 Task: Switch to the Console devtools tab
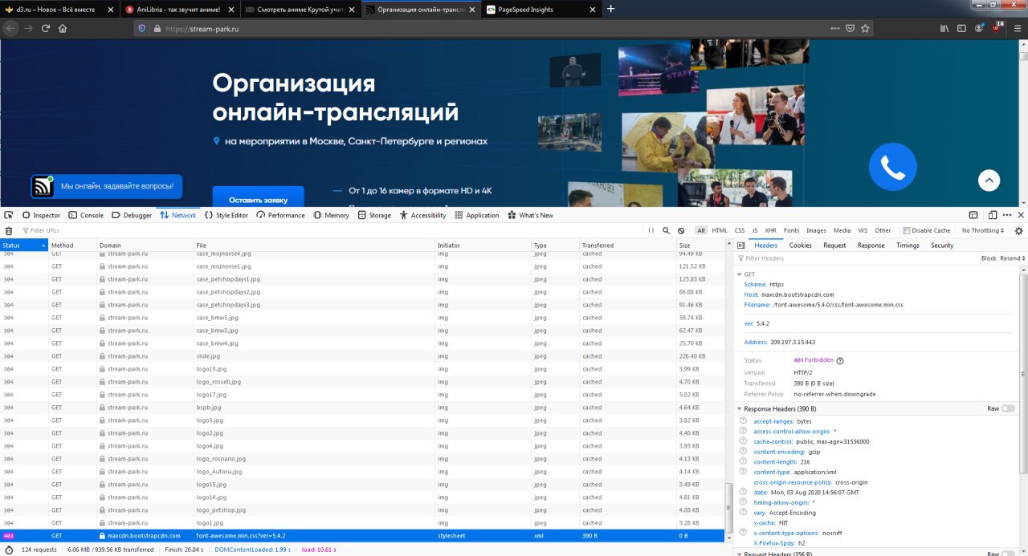[x=86, y=215]
